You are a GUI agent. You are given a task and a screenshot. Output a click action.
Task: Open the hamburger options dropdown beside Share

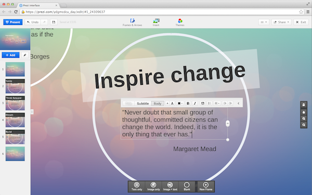coord(264,22)
